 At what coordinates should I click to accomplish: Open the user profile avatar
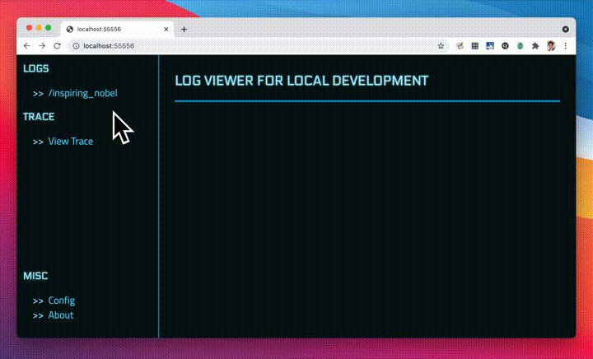pos(551,46)
